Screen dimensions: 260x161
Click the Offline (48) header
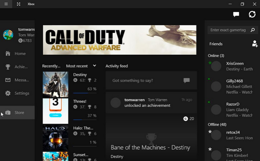217,125
